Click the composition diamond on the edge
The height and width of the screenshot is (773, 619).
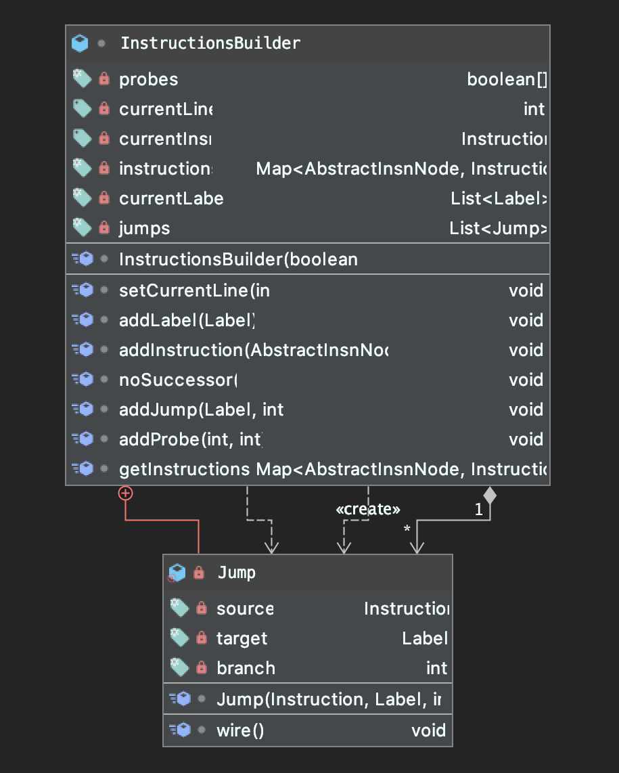tap(490, 495)
